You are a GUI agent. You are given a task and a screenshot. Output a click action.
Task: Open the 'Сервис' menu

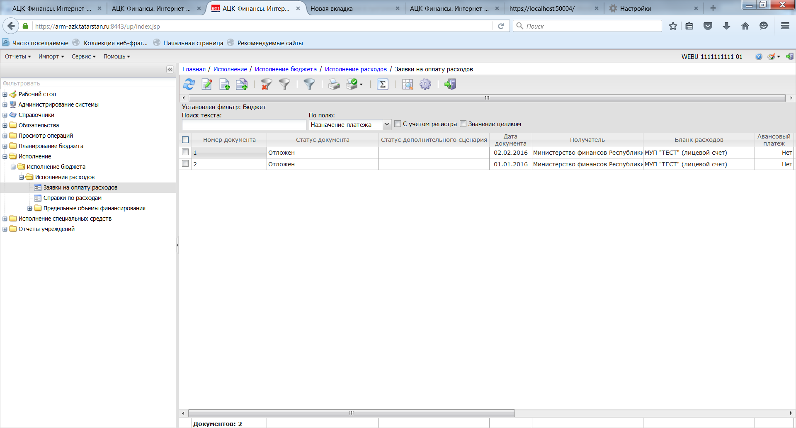83,56
